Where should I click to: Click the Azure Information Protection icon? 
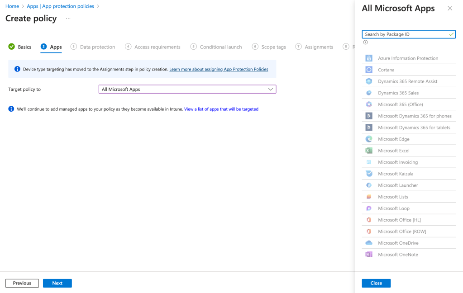[369, 58]
